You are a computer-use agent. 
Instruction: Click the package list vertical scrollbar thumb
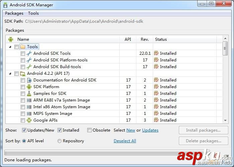(225, 48)
